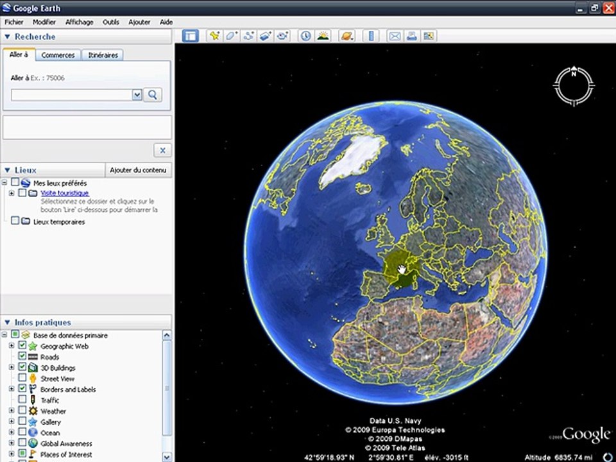Switch to the Commerces tab
616x462 pixels.
(58, 55)
